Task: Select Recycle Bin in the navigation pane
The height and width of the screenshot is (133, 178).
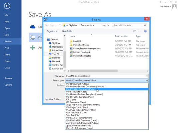Action: 56,68
